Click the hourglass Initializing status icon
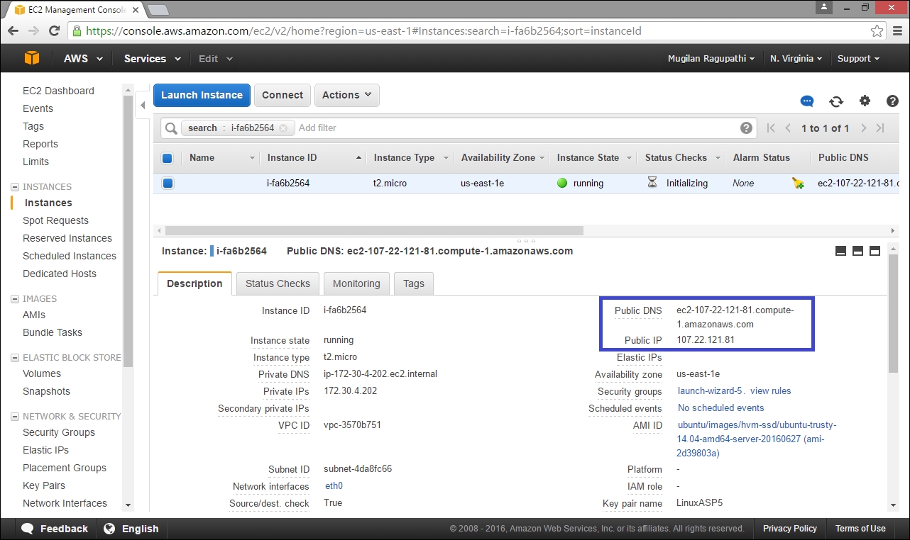Viewport: 910px width, 540px height. (652, 183)
